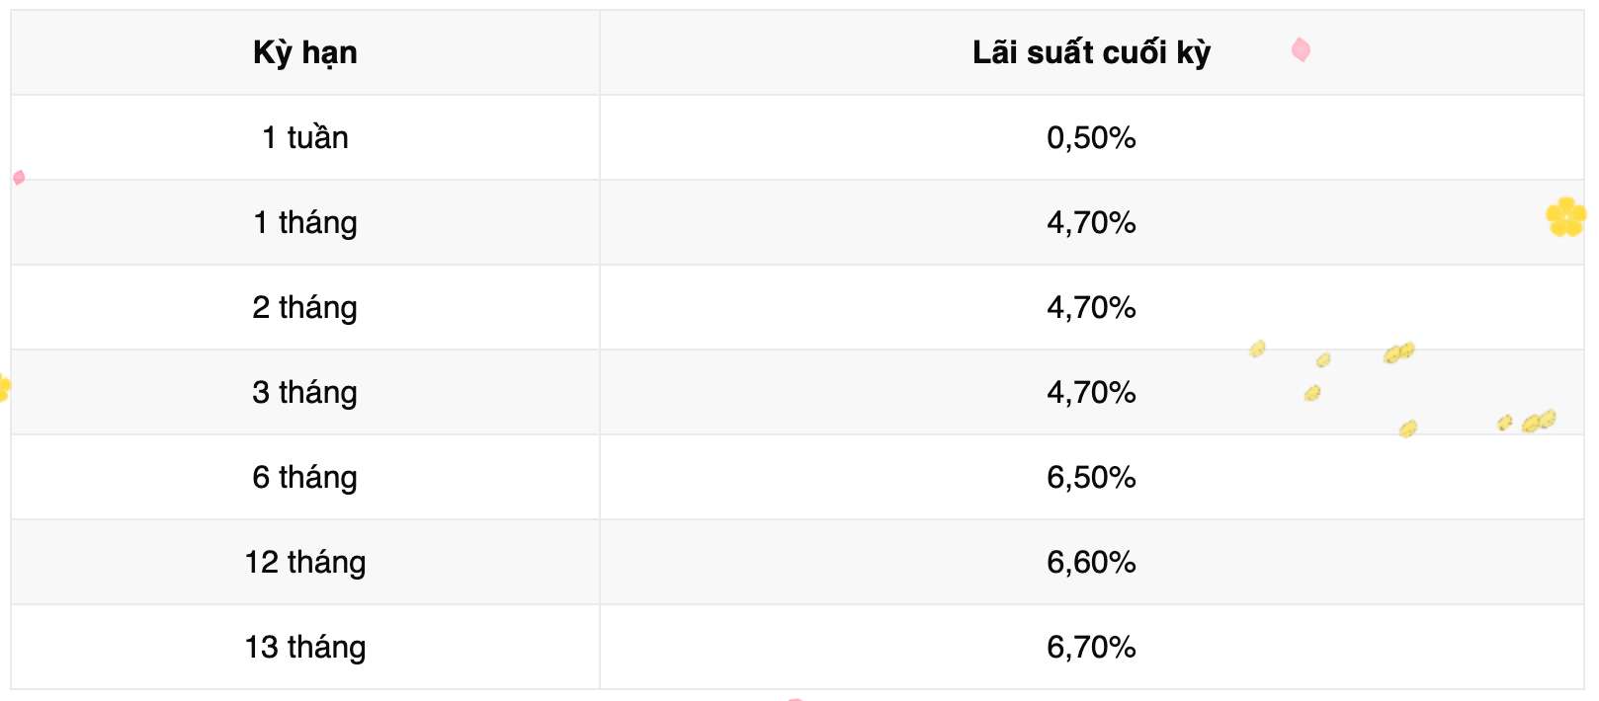The width and height of the screenshot is (1599, 701).
Task: Select the 6,60% interest rate cell
Action: [x=1091, y=562]
